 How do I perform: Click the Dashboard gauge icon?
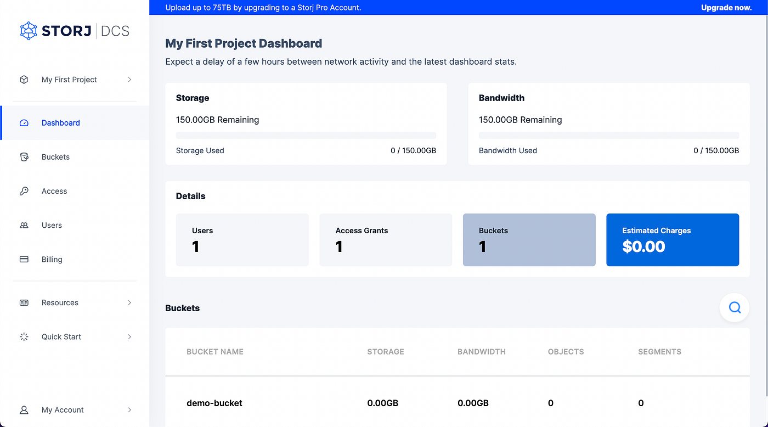24,123
